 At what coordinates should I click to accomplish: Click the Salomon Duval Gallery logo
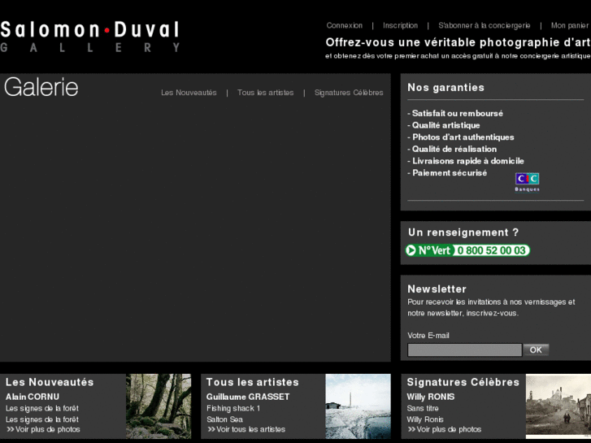pyautogui.click(x=89, y=37)
